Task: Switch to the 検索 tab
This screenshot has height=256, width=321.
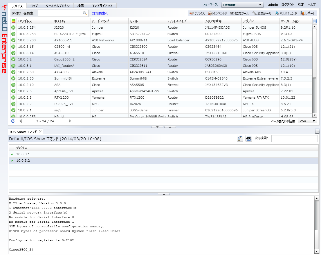Action: (x=81, y=6)
